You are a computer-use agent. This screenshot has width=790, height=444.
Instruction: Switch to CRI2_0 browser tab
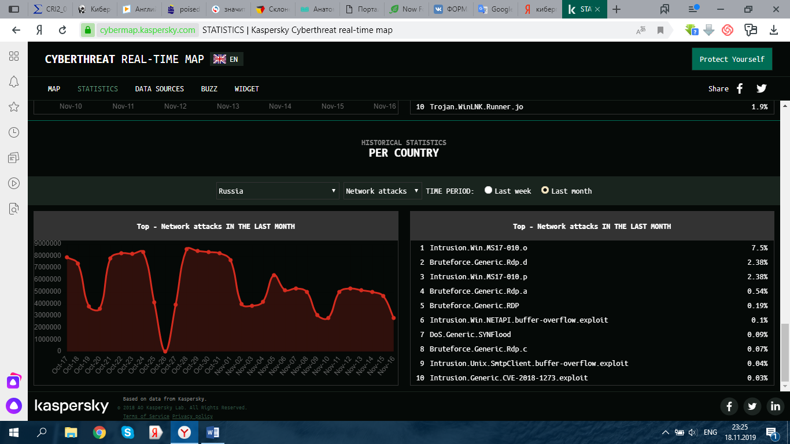[x=50, y=9]
